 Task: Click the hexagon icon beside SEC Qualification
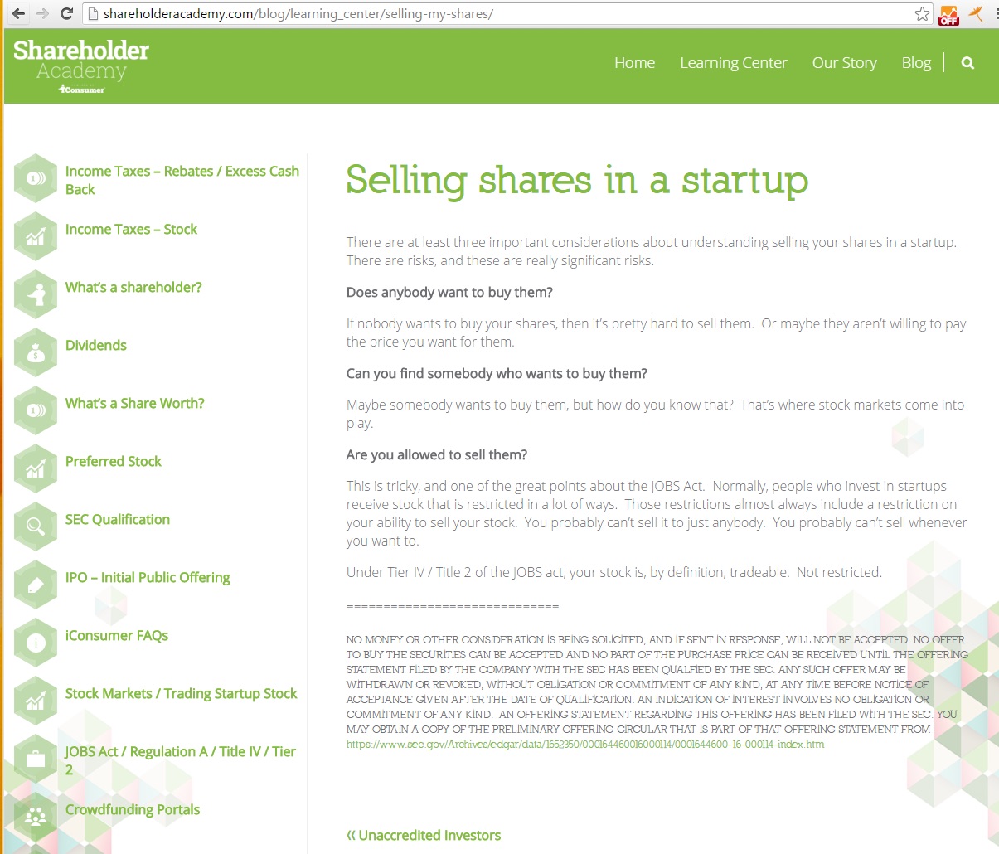coord(36,526)
